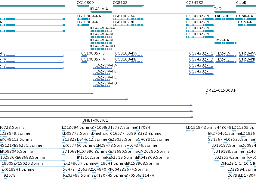The height and width of the screenshot is (180, 256).
Task: Select the CalpB gene label
Action: (x=241, y=3)
